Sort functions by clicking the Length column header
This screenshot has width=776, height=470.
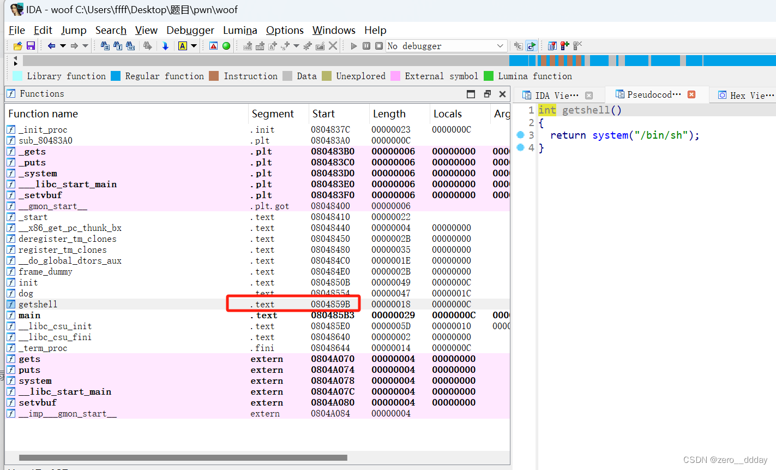click(389, 114)
